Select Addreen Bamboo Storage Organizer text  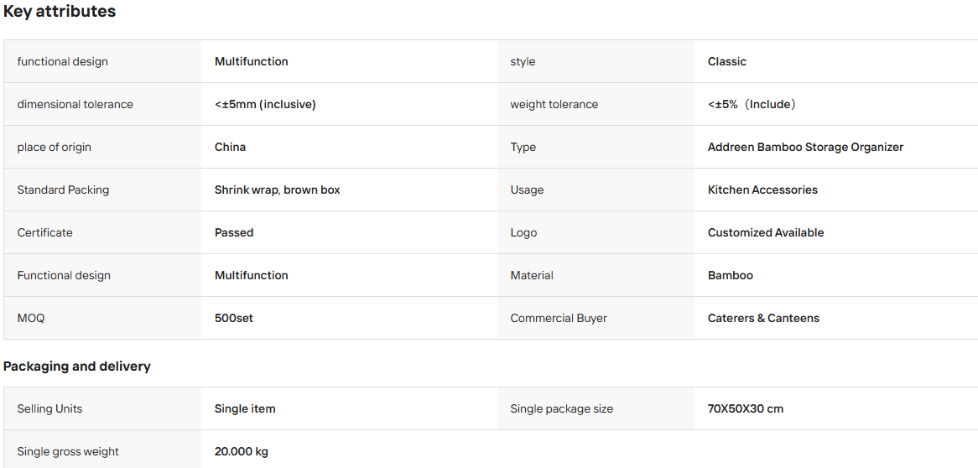(805, 148)
